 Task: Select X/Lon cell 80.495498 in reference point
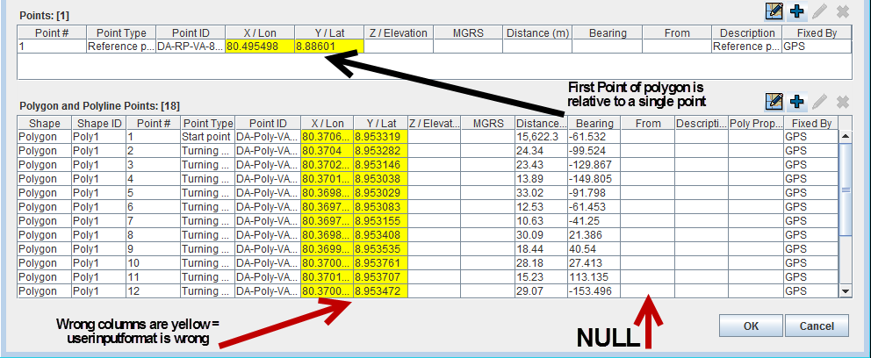tap(259, 47)
